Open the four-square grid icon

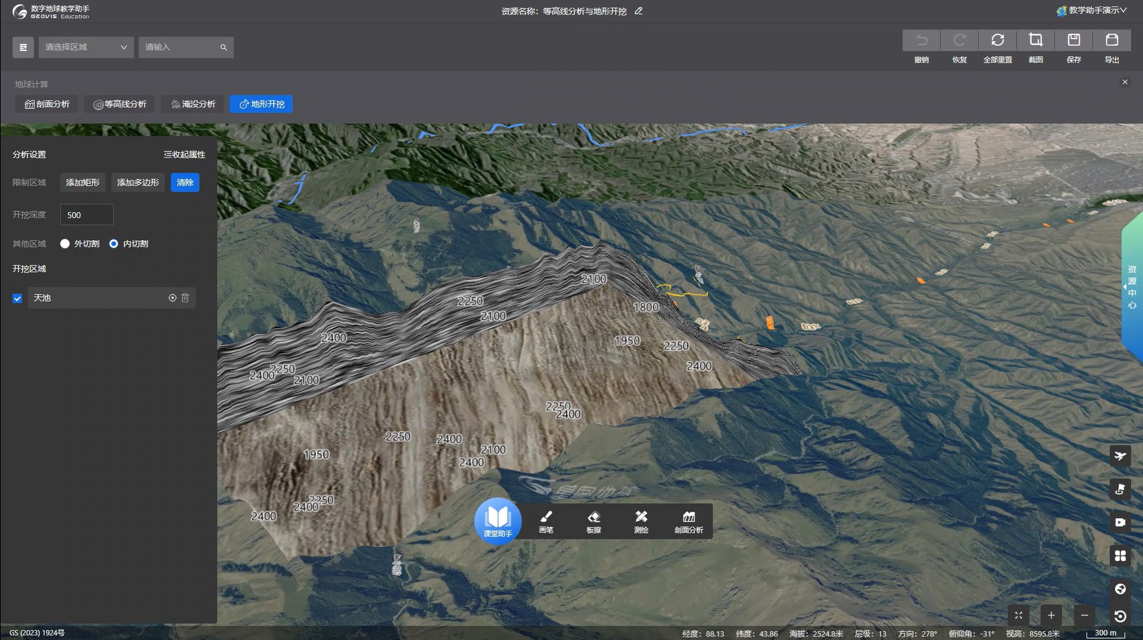pyautogui.click(x=1120, y=555)
